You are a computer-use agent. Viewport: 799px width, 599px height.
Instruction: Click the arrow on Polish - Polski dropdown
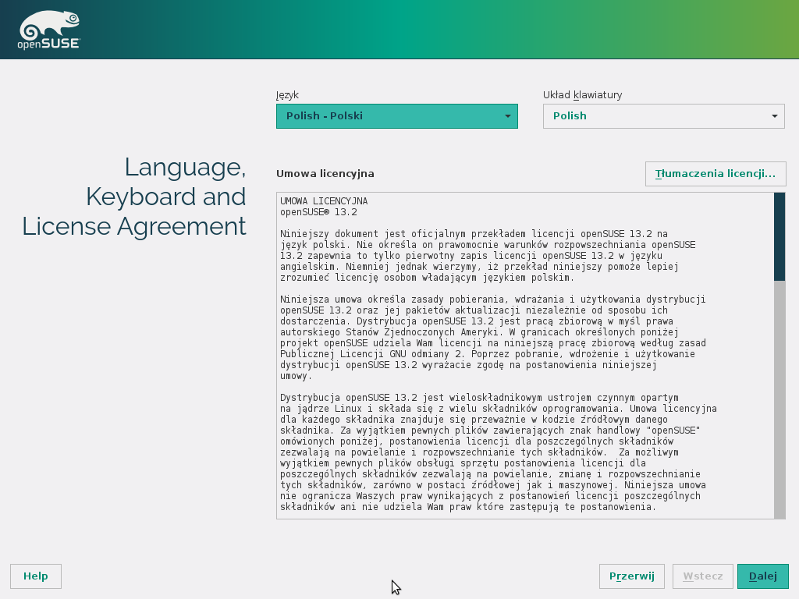507,116
